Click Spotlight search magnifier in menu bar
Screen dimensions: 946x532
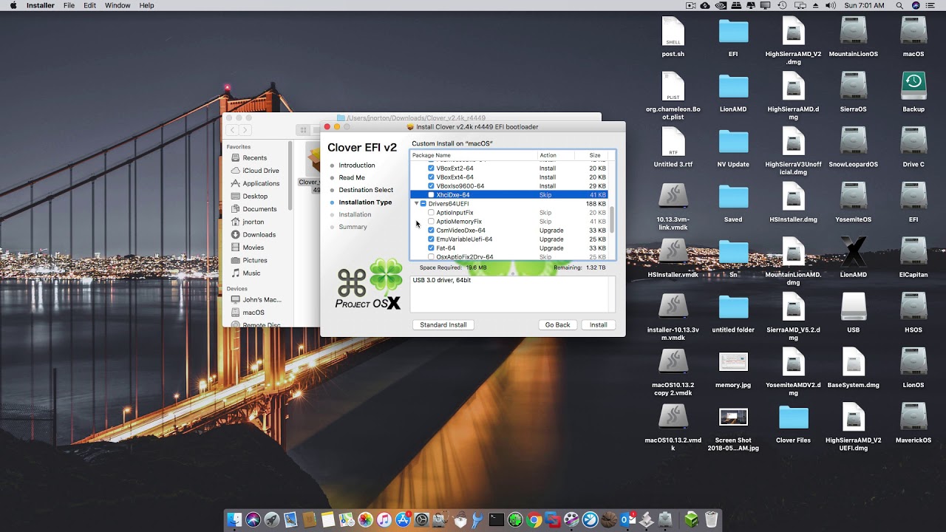899,5
